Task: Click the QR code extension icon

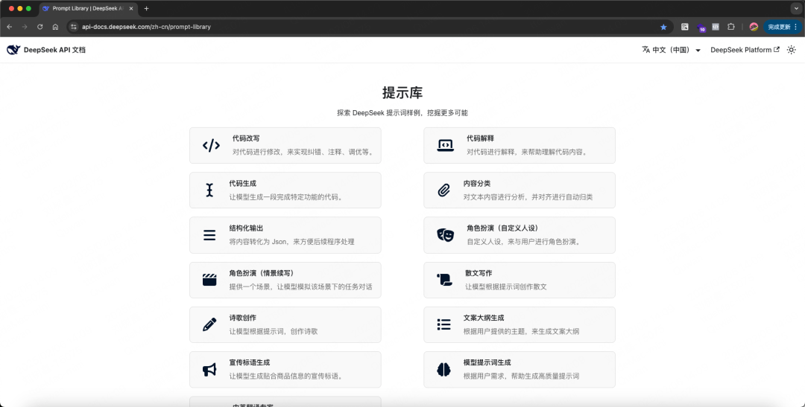Action: [x=684, y=27]
